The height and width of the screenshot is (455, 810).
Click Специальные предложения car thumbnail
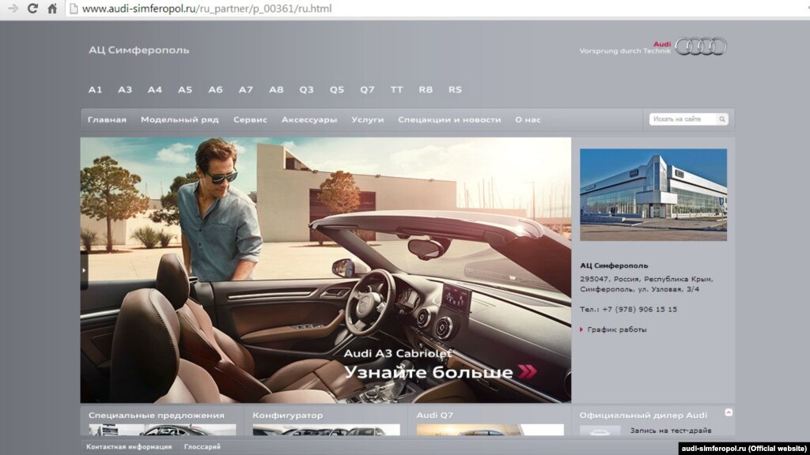[x=162, y=430]
